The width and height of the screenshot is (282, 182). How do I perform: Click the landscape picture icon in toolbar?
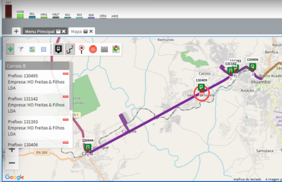coord(32,49)
